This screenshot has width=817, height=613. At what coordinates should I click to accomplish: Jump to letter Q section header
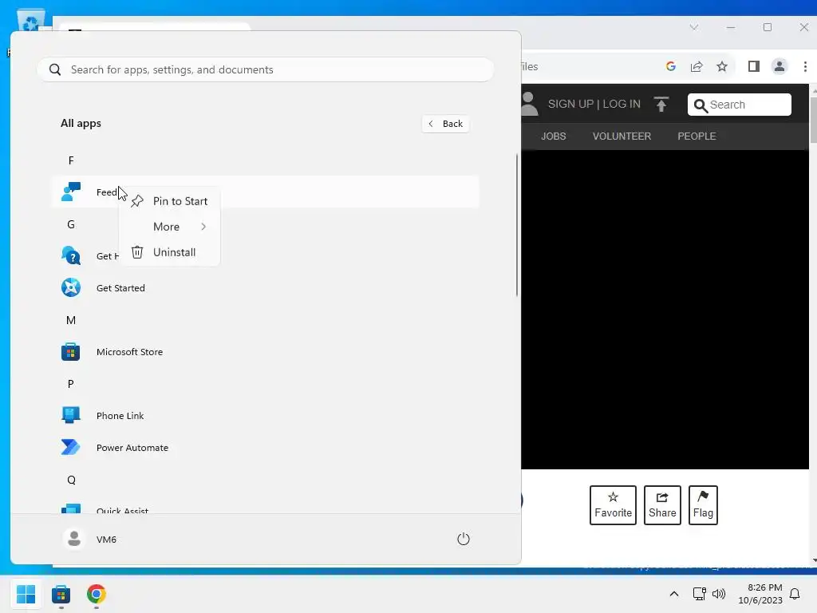[x=71, y=480]
